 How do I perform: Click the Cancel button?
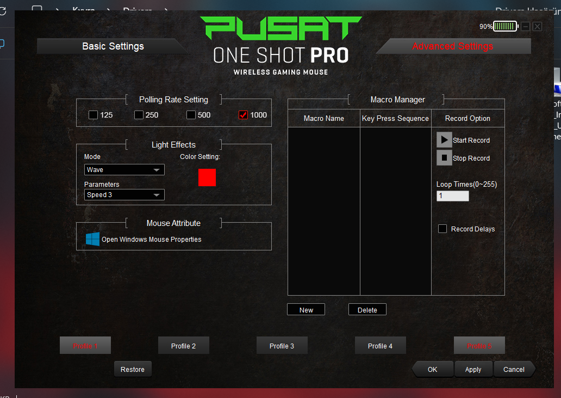click(514, 369)
